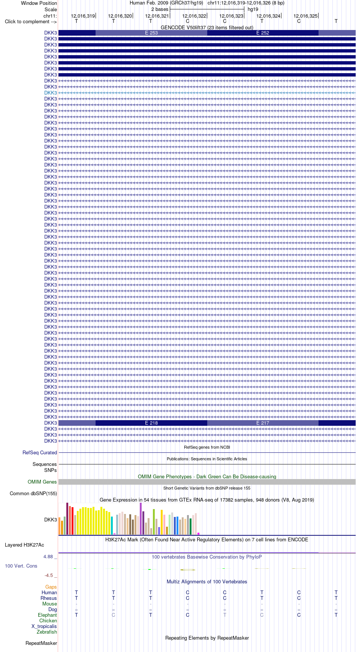This screenshot has height=652, width=356.
Task: Open '100 vertebrates Basewise Conservation by PhyloP' title
Action: pos(207,557)
